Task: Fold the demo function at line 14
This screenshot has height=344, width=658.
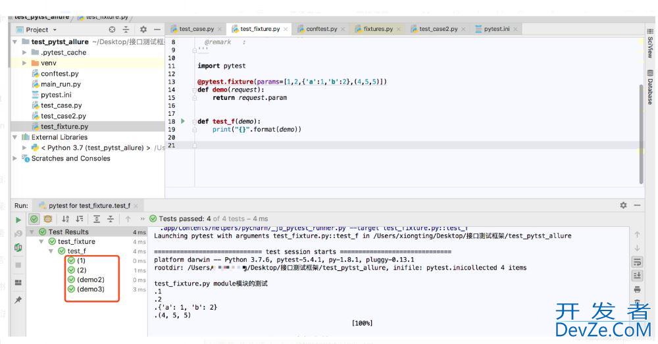Action: pos(195,89)
